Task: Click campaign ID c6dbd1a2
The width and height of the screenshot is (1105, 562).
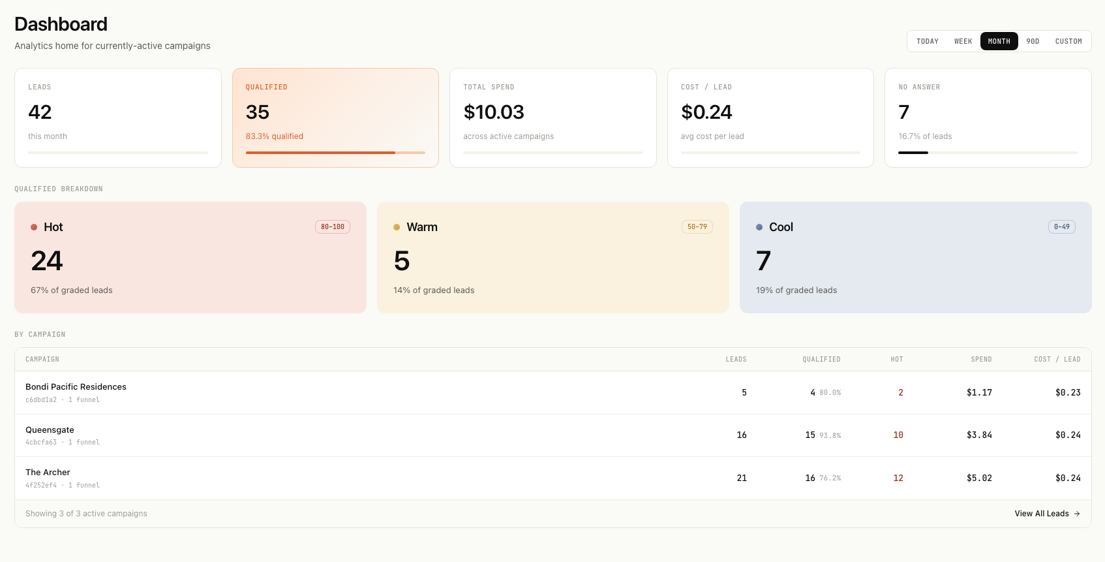Action: (41, 400)
